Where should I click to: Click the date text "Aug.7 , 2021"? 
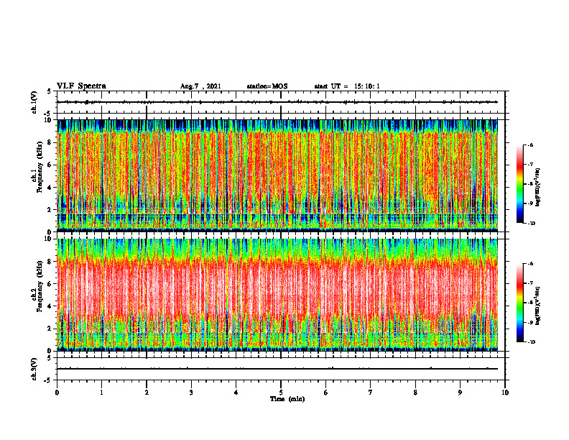point(200,86)
